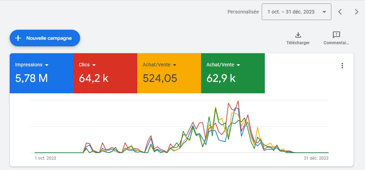Go to next date range arrow
The height and width of the screenshot is (170, 365).
point(356,12)
